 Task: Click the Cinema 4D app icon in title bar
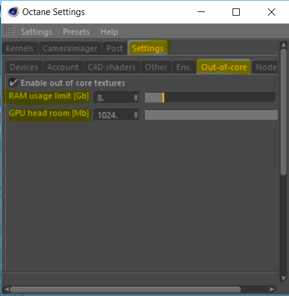click(13, 12)
